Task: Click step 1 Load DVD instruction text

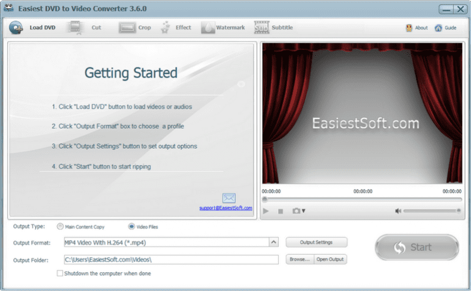Action: [x=122, y=107]
